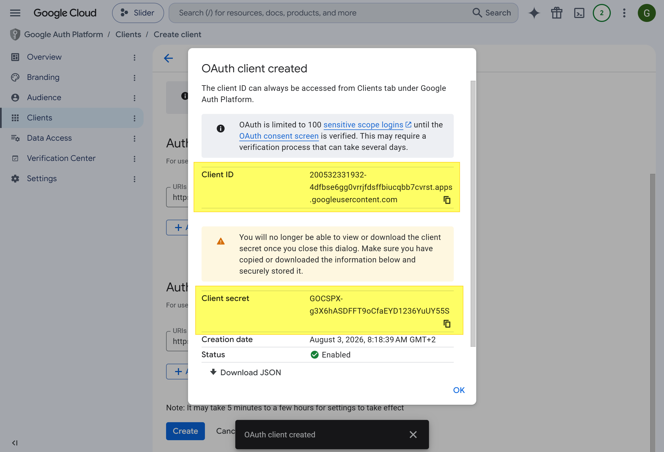Viewport: 664px width, 452px height.
Task: Open the top bar more options menu
Action: click(624, 13)
